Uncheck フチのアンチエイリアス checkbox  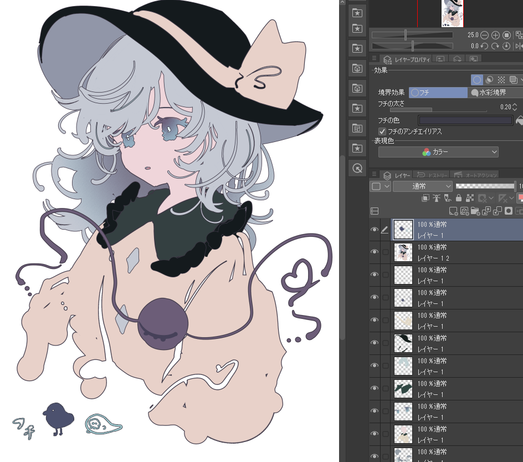[x=382, y=131]
